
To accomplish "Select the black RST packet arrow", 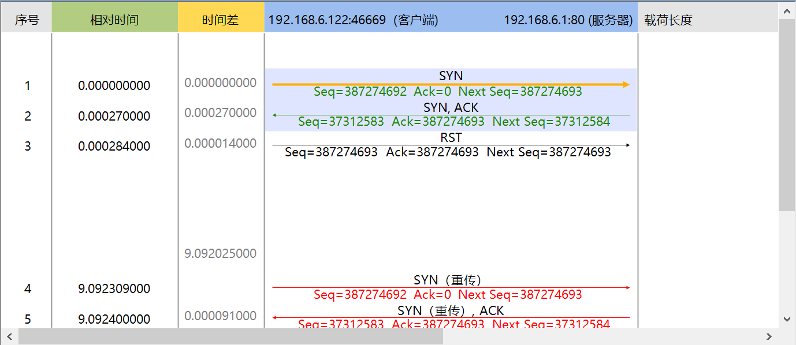I will point(451,145).
